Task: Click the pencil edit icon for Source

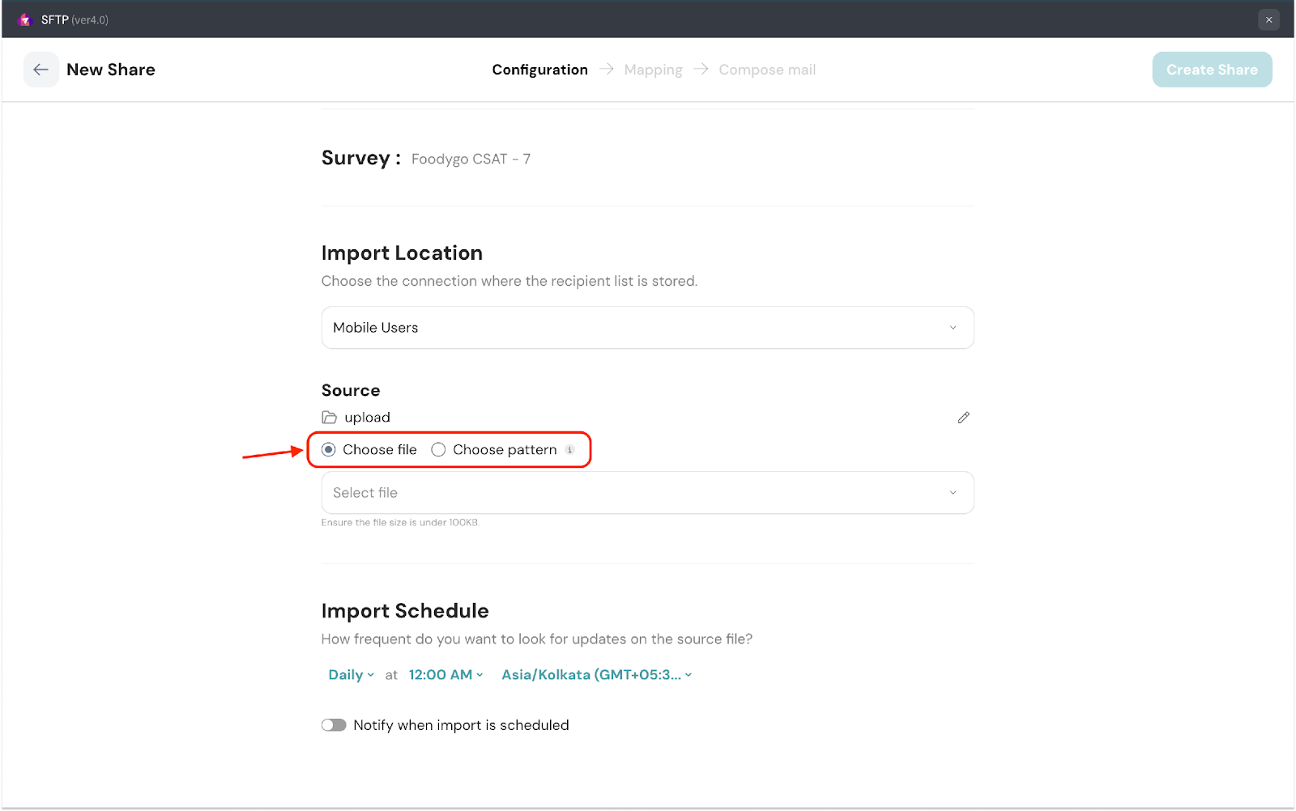Action: (x=963, y=418)
